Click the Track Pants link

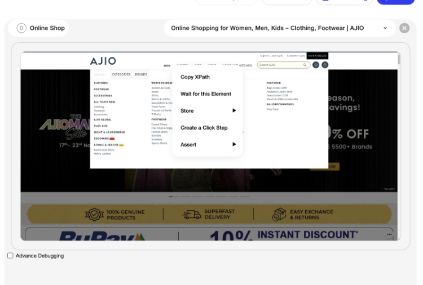click(x=158, y=106)
